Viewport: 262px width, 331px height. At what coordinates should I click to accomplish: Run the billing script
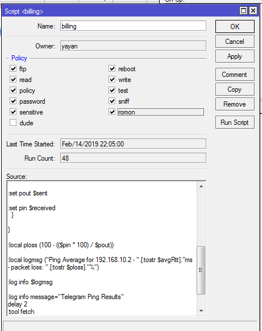(x=235, y=122)
